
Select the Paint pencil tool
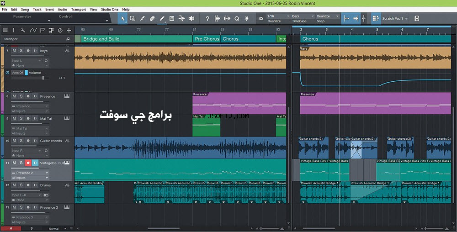162,18
